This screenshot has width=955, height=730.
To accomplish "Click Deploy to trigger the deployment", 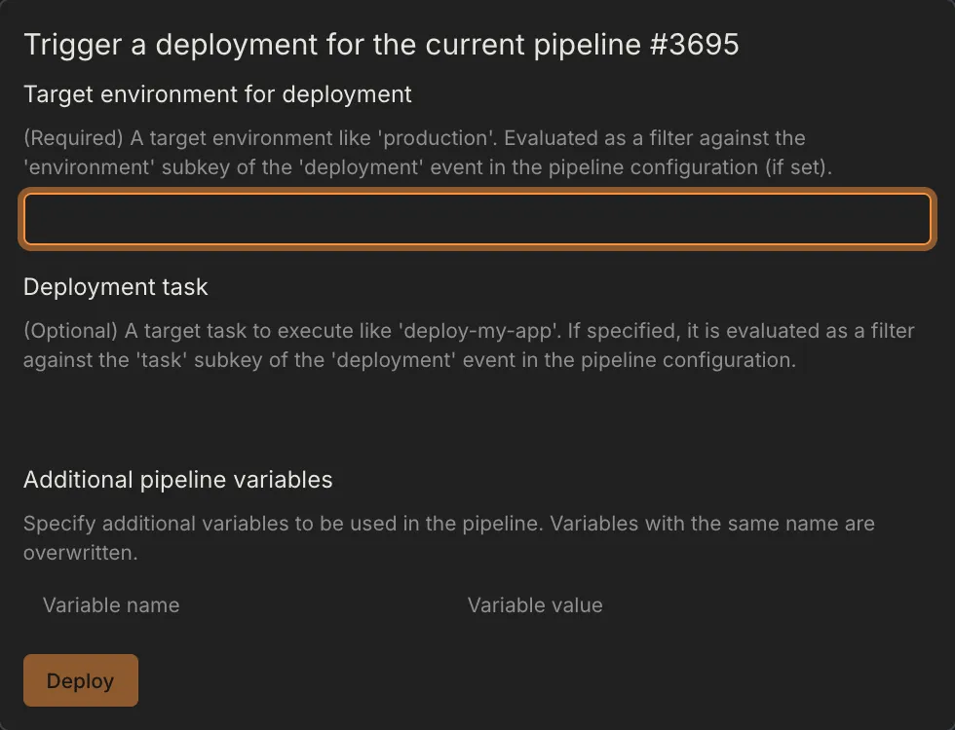I will [x=80, y=680].
